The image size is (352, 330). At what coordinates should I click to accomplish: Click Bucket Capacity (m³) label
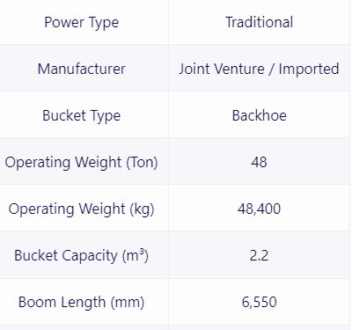82,255
